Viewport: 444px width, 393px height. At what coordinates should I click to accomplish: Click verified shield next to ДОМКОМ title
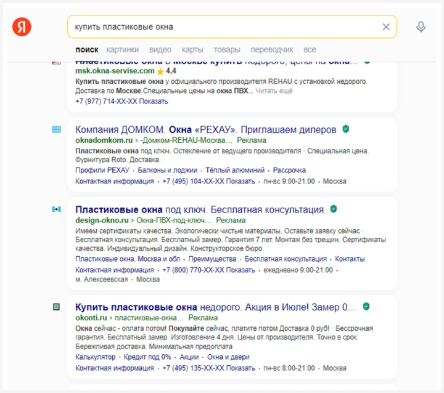[346, 129]
